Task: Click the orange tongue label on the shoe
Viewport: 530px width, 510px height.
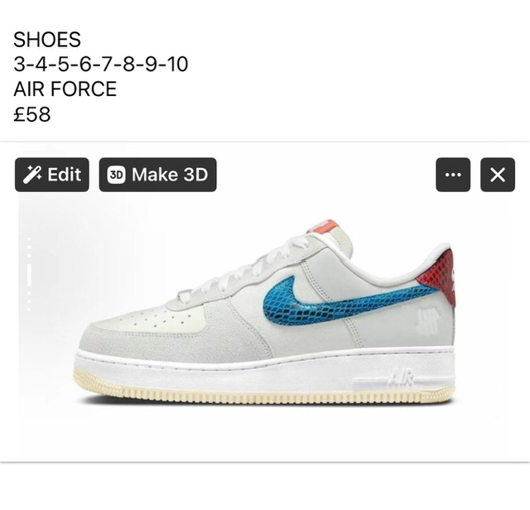Action: [x=321, y=226]
